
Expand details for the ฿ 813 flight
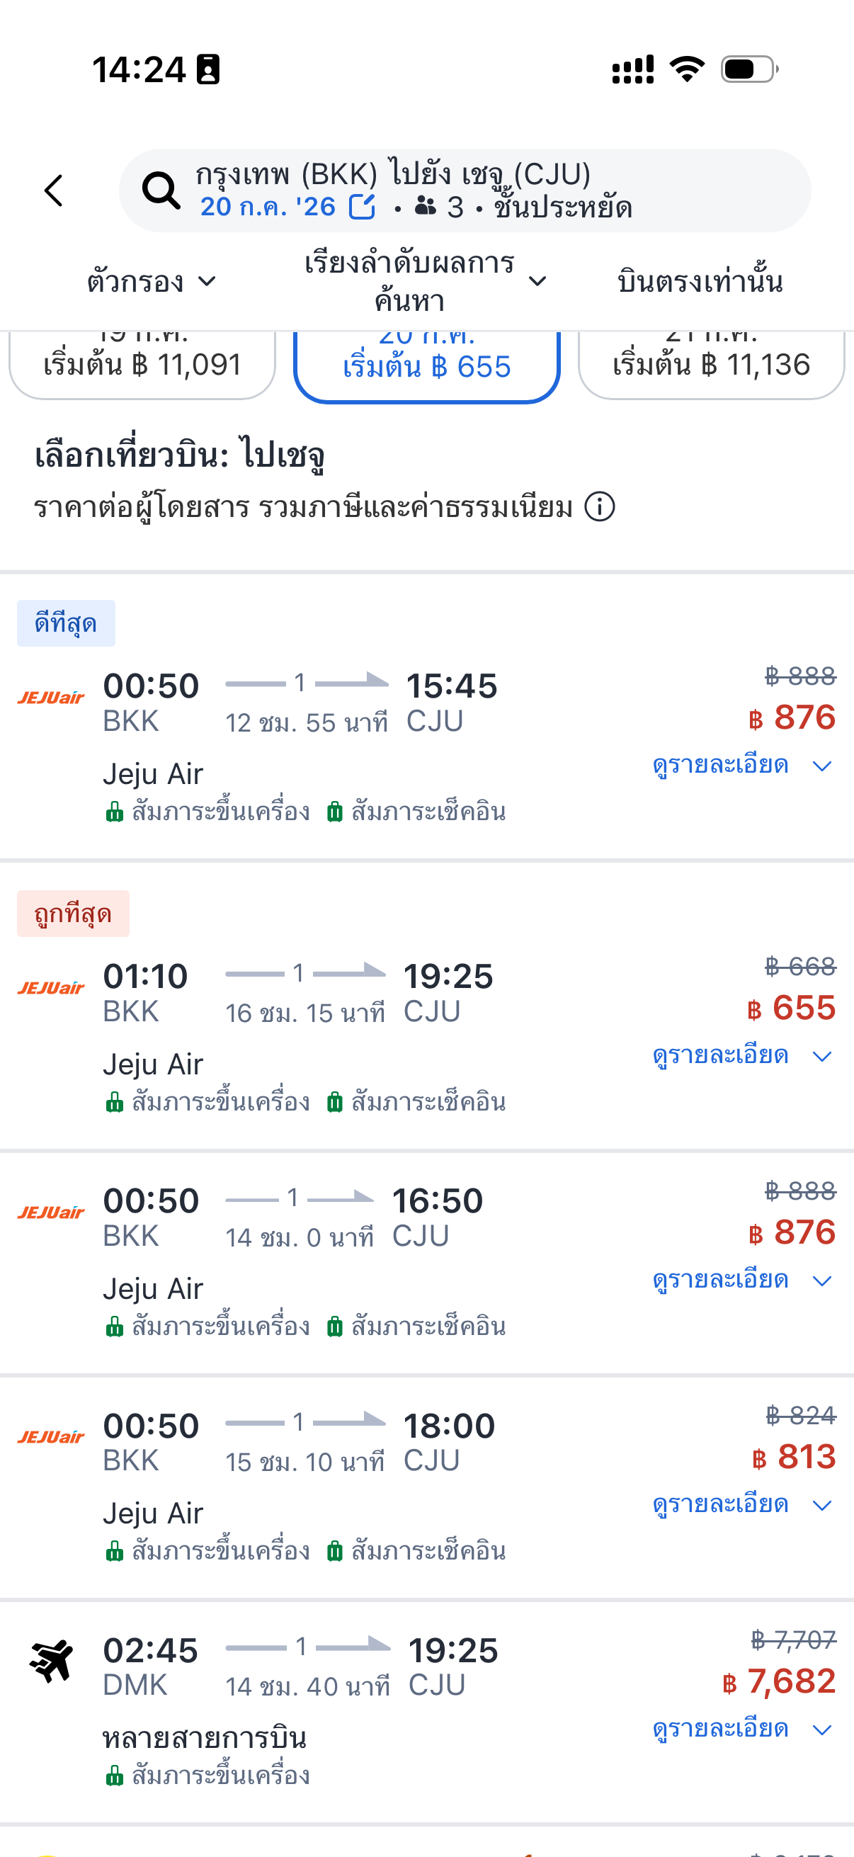pos(741,1504)
